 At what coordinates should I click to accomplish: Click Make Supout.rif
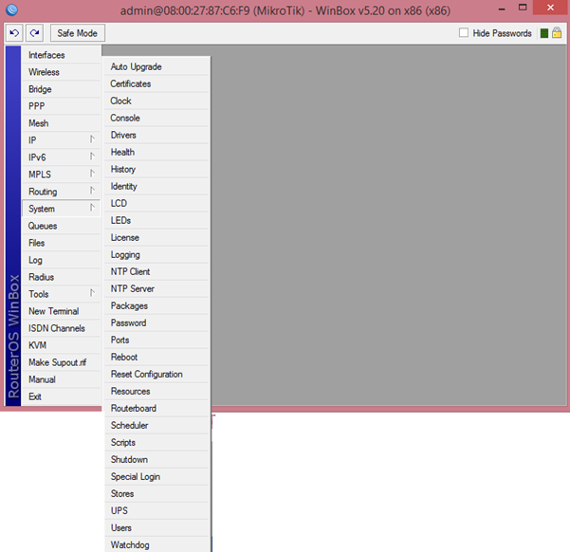tap(61, 362)
